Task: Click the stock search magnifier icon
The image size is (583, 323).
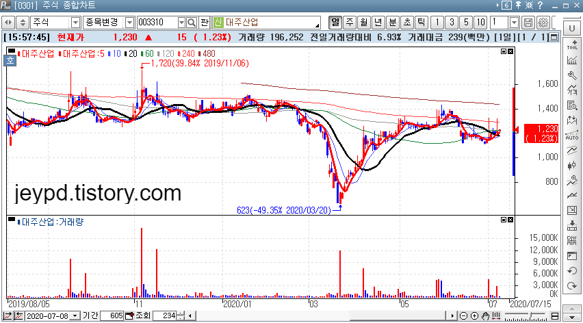Action: coord(192,23)
